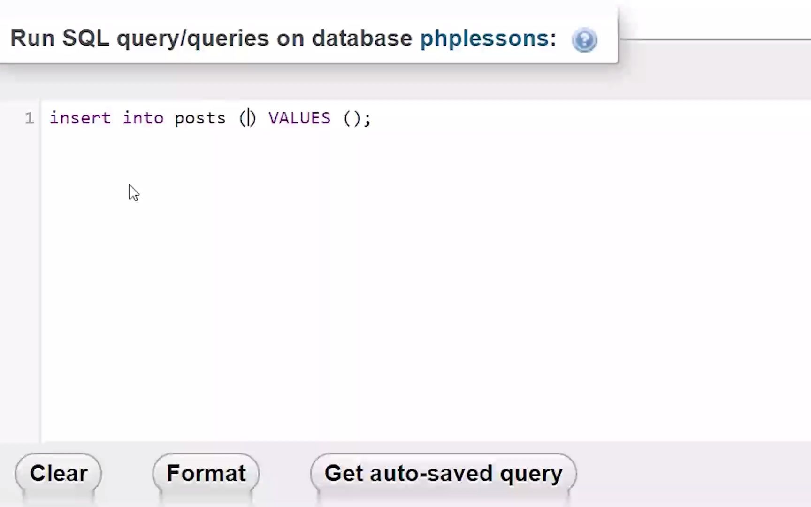Click the opening parenthesis after posts
This screenshot has width=811, height=507.
[243, 118]
